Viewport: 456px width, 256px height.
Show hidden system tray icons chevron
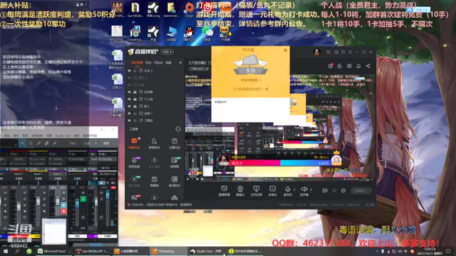click(377, 251)
